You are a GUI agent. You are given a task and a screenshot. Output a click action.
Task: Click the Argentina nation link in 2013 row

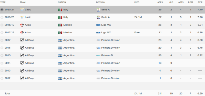[69, 71]
